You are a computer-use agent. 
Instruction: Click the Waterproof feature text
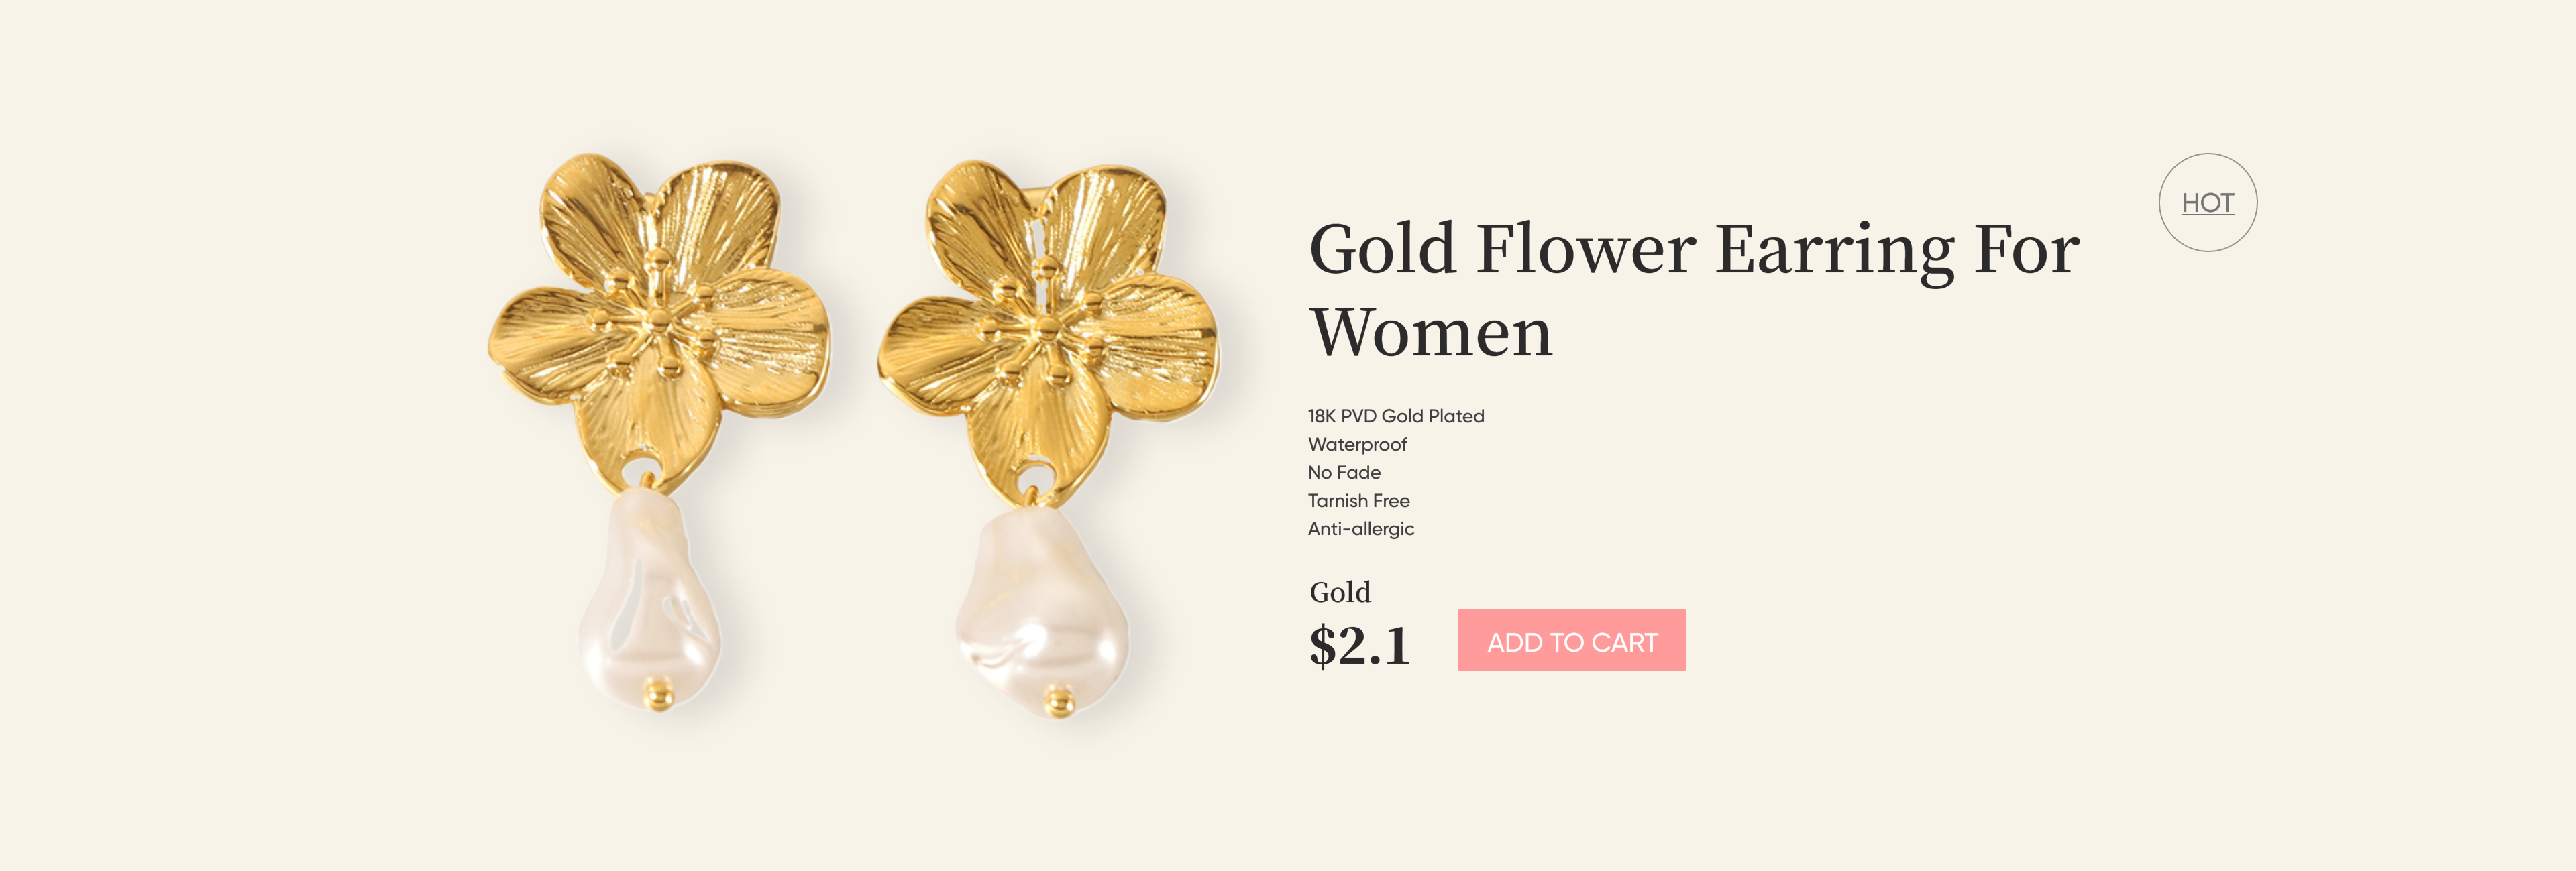tap(1357, 444)
